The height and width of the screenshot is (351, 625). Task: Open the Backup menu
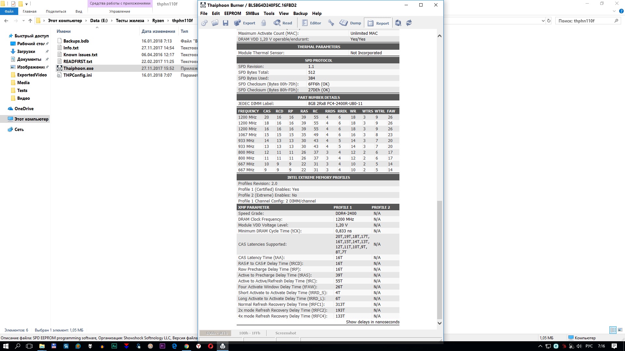click(x=300, y=13)
